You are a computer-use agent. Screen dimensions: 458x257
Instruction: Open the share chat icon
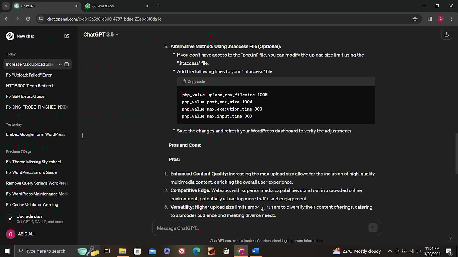(x=446, y=35)
